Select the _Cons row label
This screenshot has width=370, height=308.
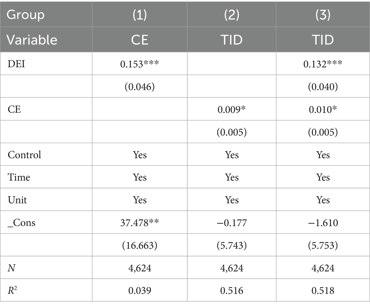[22, 223]
